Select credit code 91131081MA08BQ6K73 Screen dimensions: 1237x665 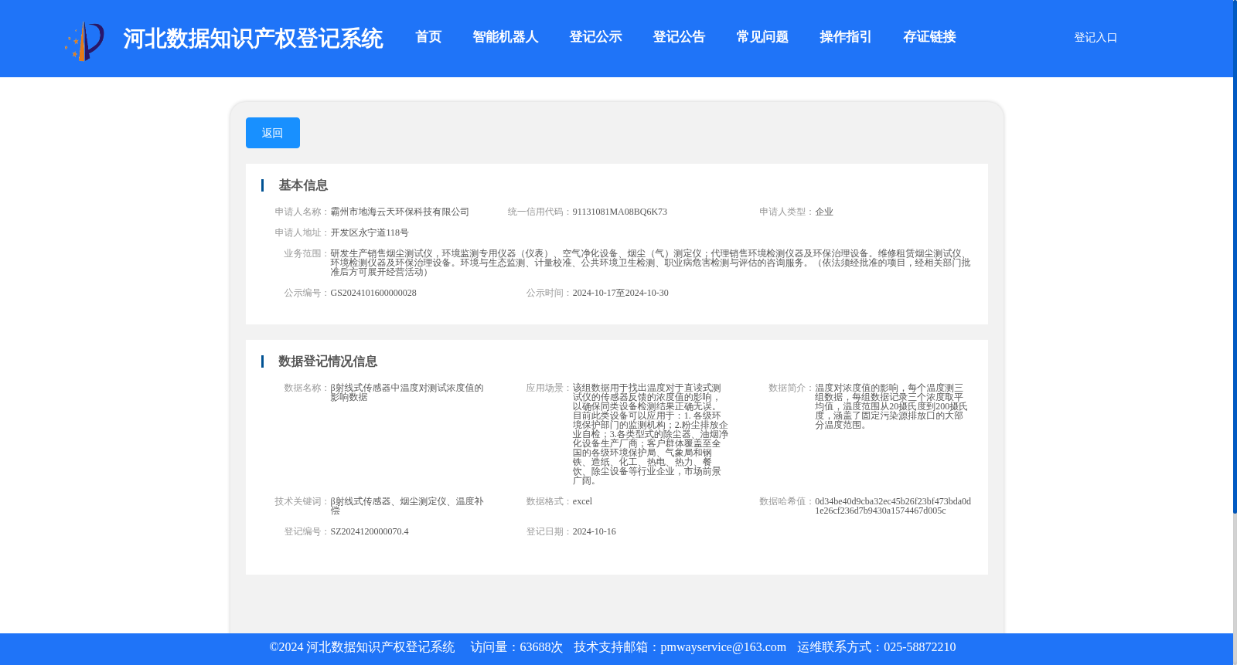pyautogui.click(x=620, y=212)
